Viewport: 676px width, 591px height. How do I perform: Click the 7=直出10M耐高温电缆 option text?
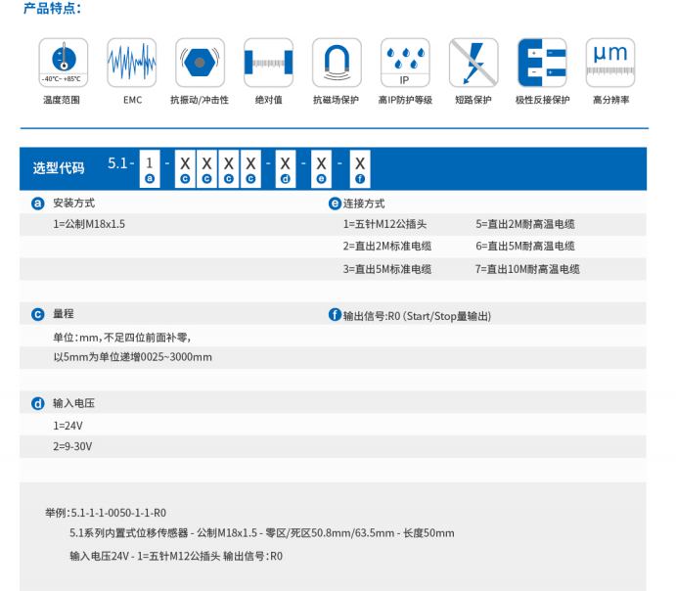[x=527, y=269]
